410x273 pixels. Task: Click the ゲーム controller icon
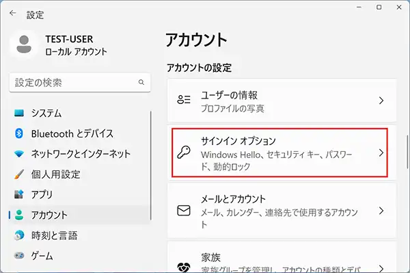19,255
